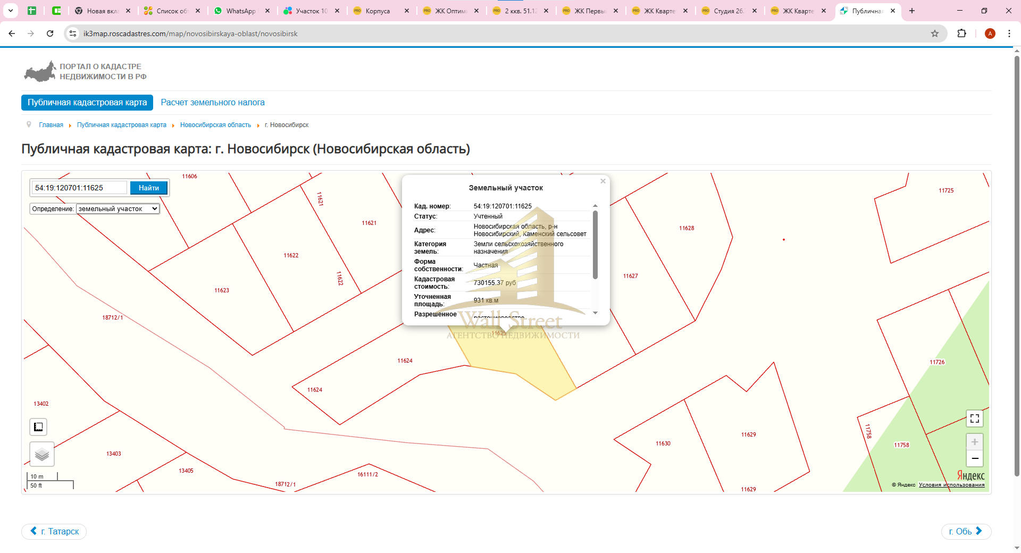The image size is (1021, 553).
Task: Click Кад. номер value in popup
Action: pyautogui.click(x=503, y=206)
